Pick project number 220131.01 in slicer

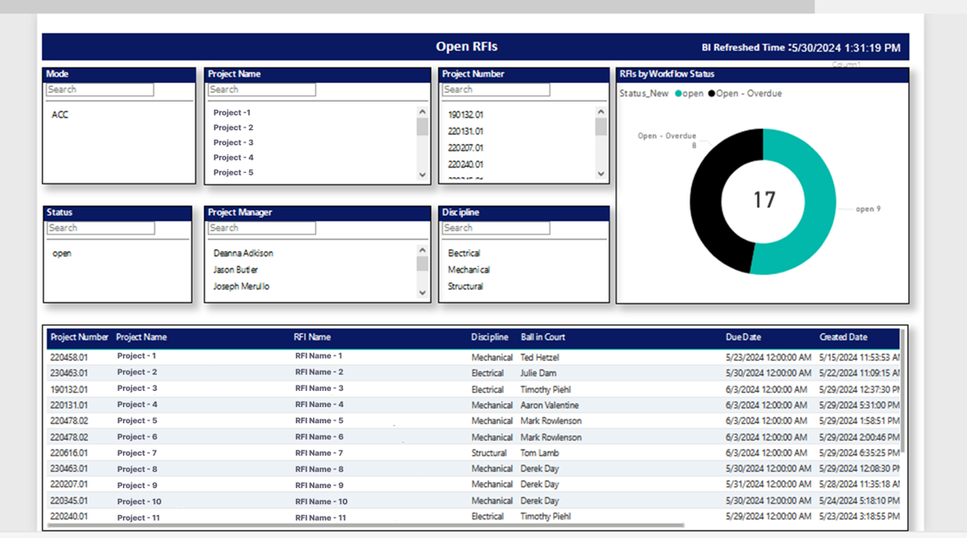(x=465, y=131)
